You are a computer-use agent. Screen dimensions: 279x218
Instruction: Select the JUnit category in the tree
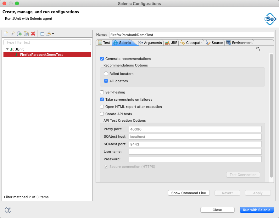coord(17,49)
